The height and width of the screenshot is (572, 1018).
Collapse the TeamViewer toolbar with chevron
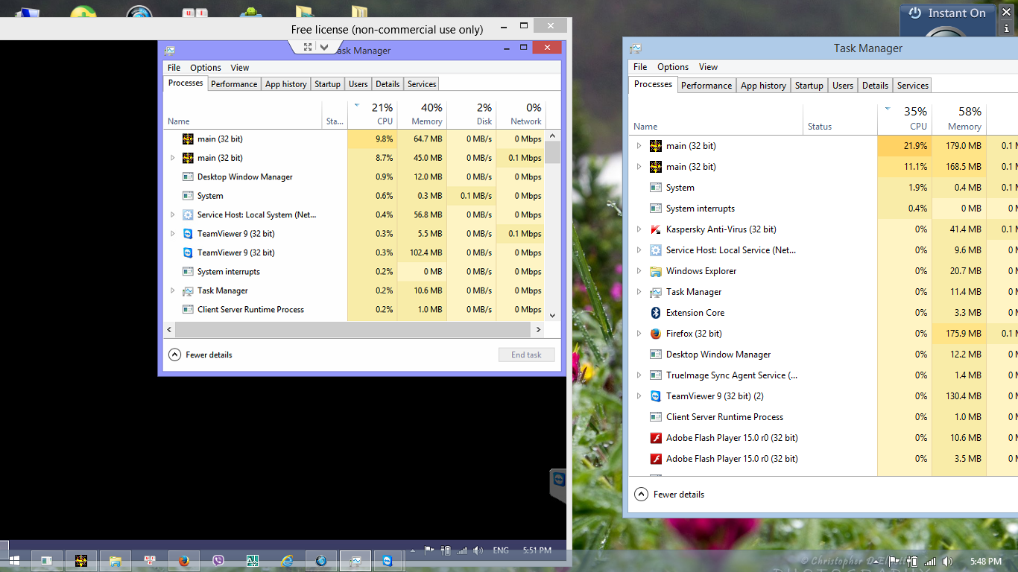click(x=324, y=46)
